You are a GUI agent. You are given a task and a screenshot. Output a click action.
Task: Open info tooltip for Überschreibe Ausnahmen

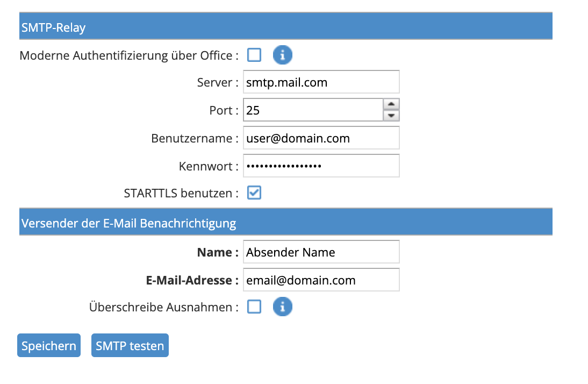click(x=282, y=307)
